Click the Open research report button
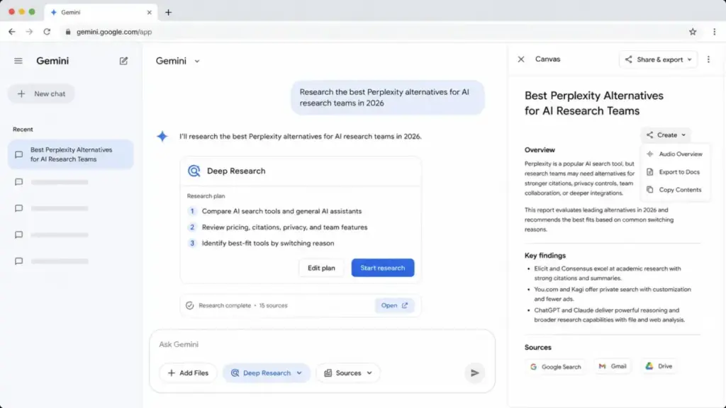The width and height of the screenshot is (726, 408). [394, 305]
